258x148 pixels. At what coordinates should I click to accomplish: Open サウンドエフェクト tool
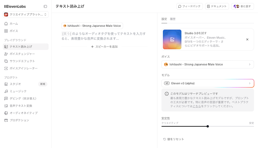click(x=22, y=61)
